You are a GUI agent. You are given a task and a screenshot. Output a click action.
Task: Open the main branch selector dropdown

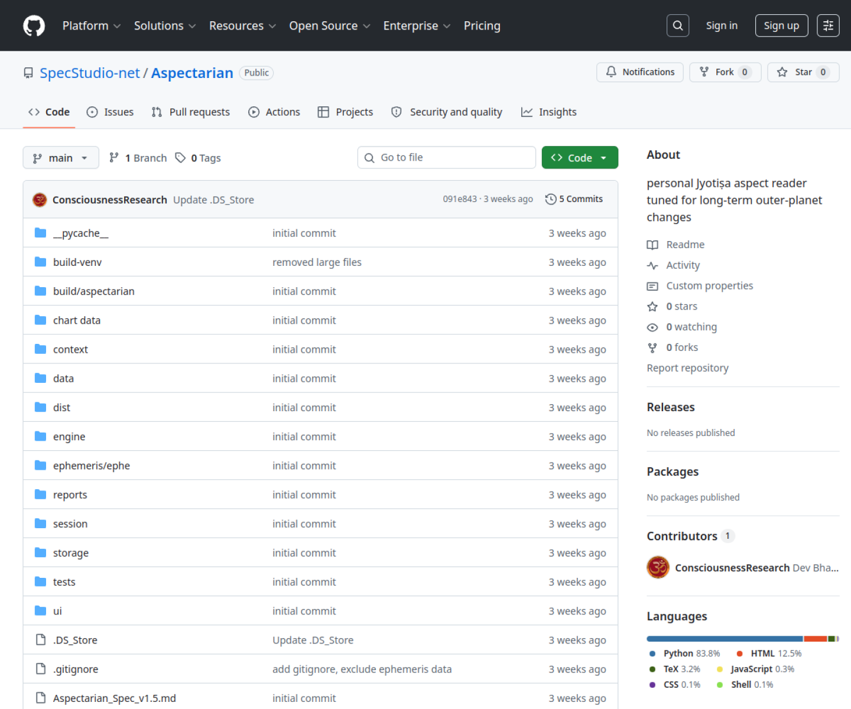pyautogui.click(x=61, y=158)
